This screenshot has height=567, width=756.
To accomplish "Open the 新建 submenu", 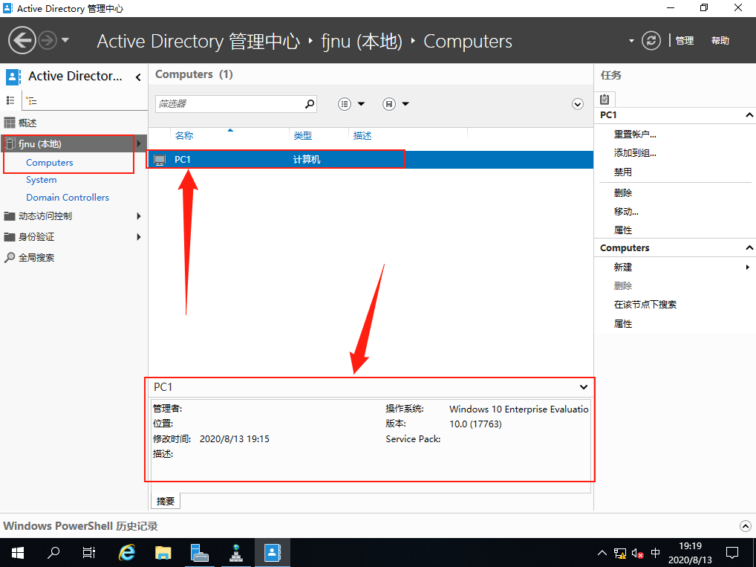I will (623, 268).
